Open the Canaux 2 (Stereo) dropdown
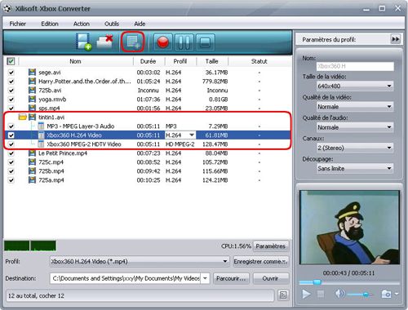Screen dimensions: 408x310 click(355, 148)
